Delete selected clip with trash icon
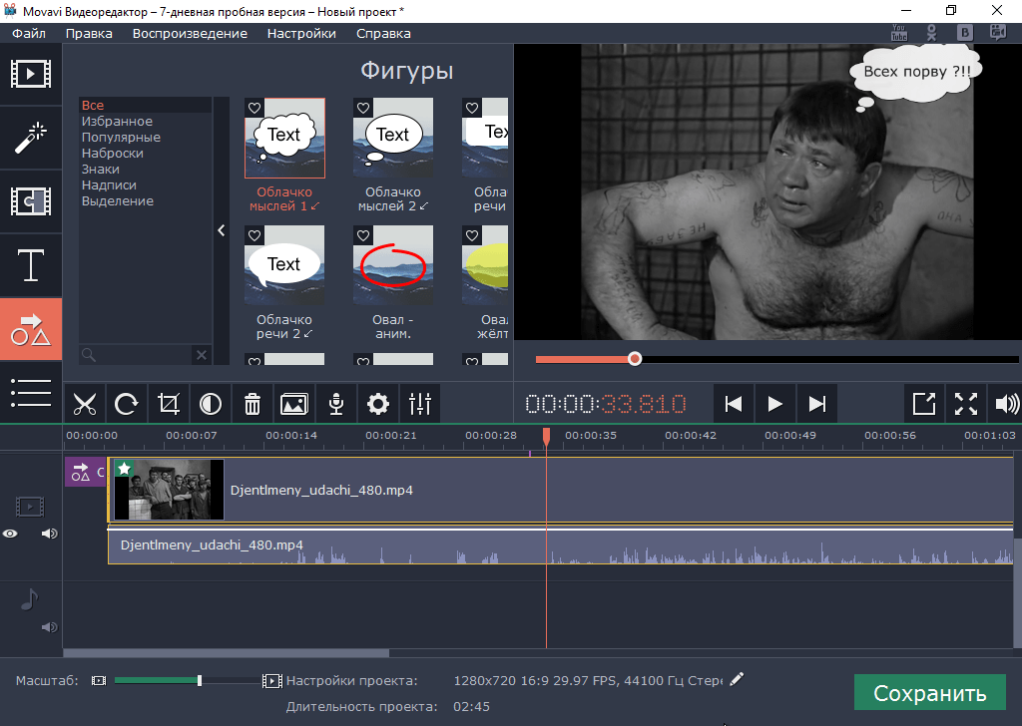The width and height of the screenshot is (1022, 726). point(252,404)
